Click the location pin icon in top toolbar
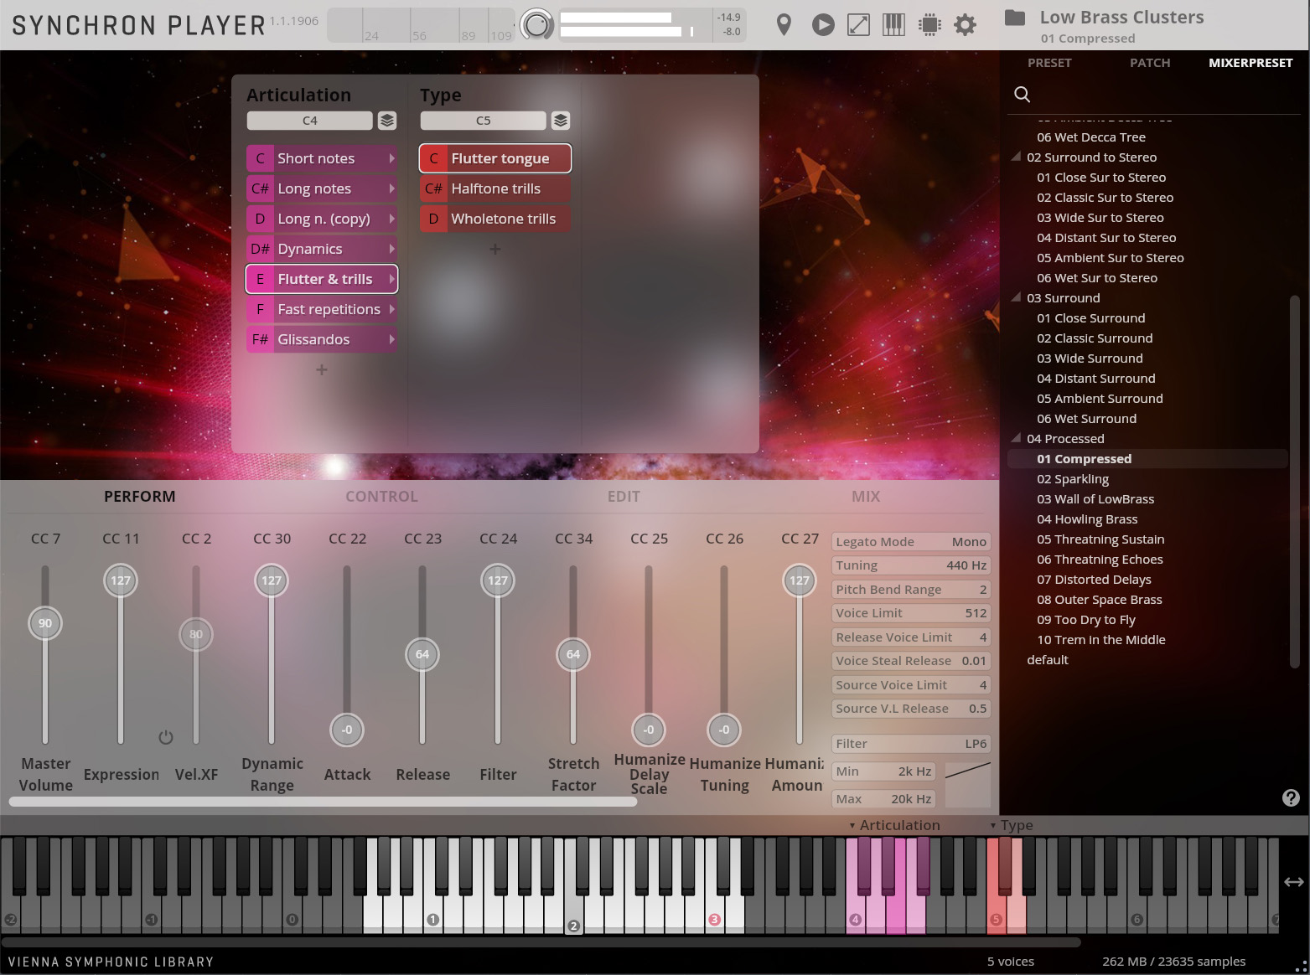 point(784,25)
